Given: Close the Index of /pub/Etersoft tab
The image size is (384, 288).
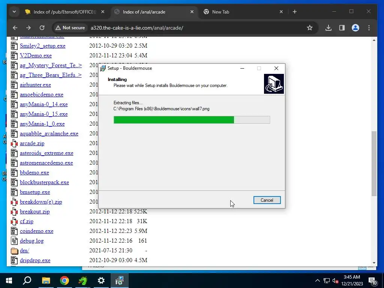Looking at the screenshot, I should [103, 12].
